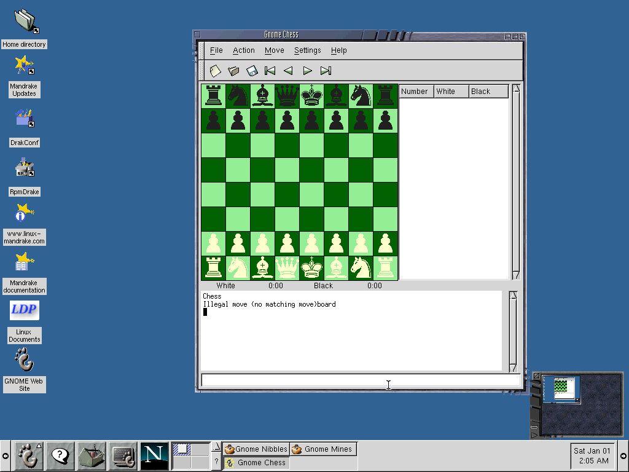Select the white king on the board
Screen dimensions: 629x472
click(312, 269)
